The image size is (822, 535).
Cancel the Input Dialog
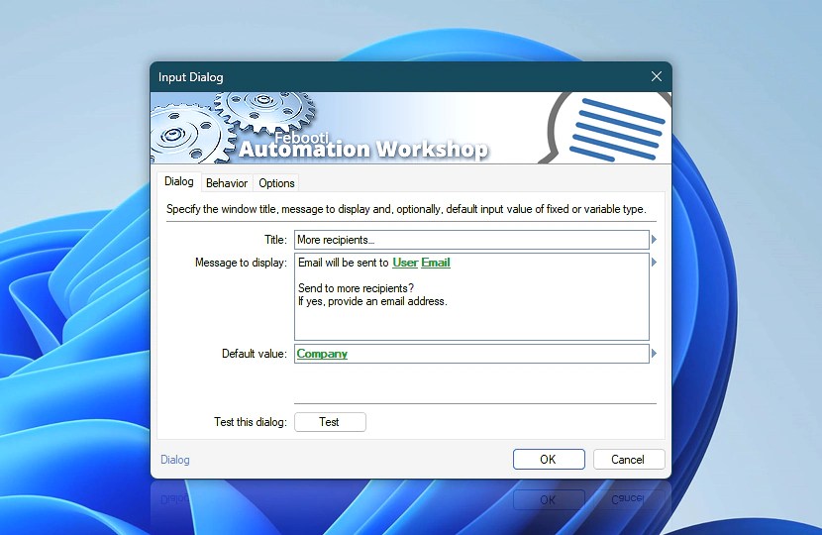629,460
